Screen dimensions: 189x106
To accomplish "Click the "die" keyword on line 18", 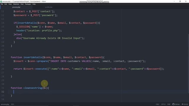I will pos(18,38).
